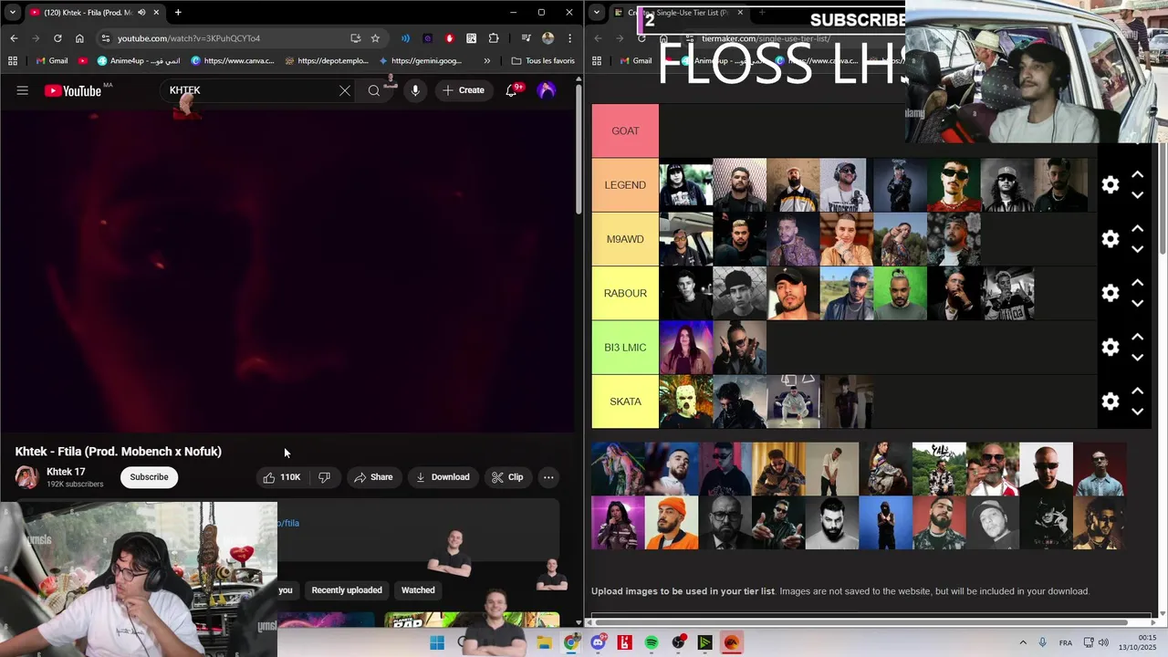
Task: Open Windows Start menu
Action: tap(437, 642)
